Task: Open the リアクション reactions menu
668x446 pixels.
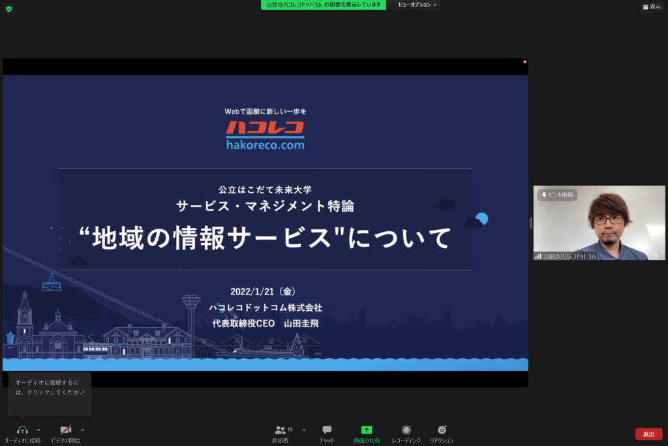Action: point(442,434)
